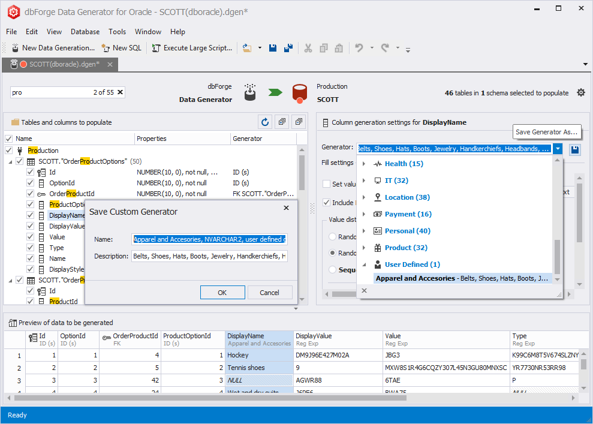
Task: Click the Personal category ID card icon
Action: point(377,231)
